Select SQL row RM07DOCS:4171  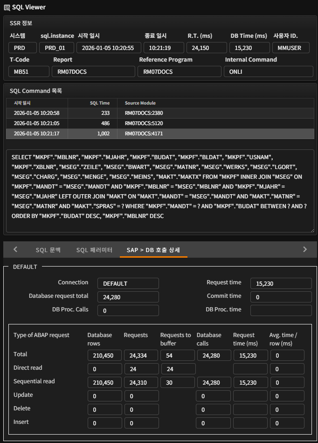pos(160,134)
